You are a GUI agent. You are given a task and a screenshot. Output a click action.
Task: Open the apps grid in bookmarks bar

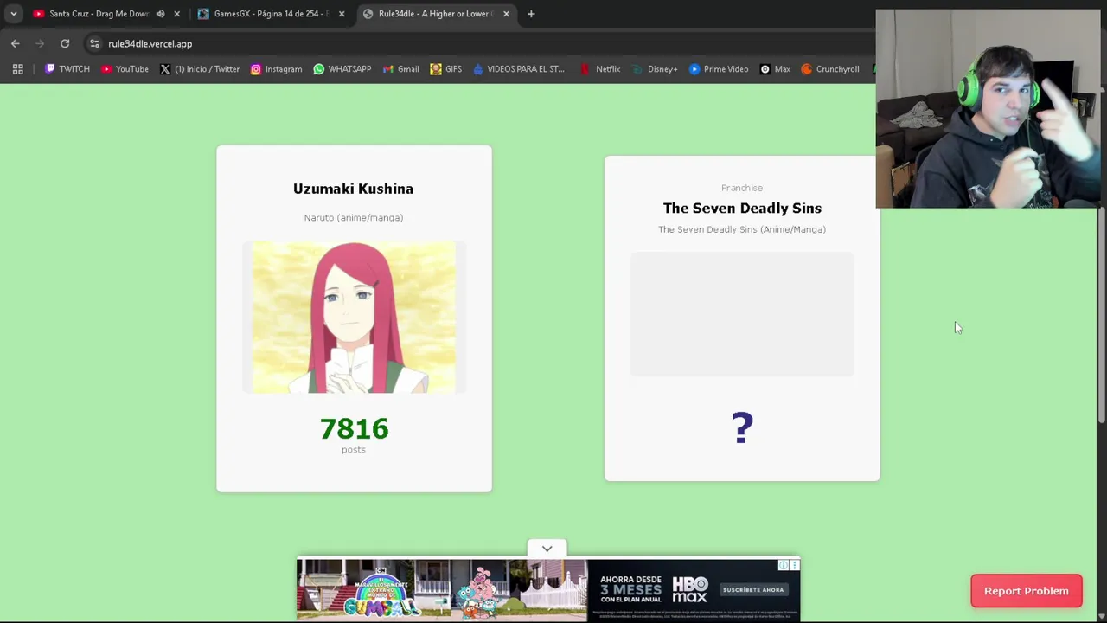pos(17,69)
